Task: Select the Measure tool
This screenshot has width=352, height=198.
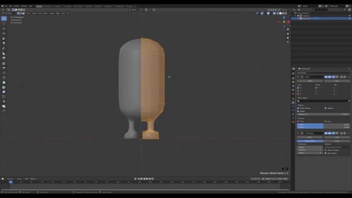Action: click(4, 53)
